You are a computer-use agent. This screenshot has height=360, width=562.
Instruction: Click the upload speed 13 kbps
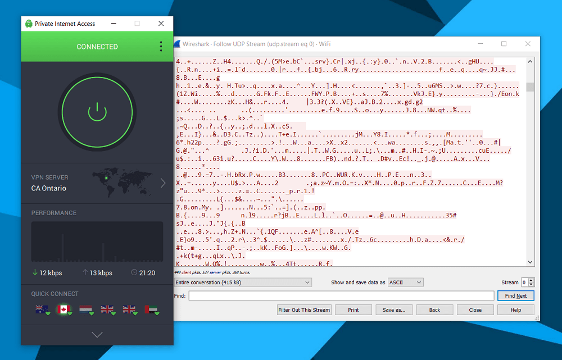click(97, 272)
